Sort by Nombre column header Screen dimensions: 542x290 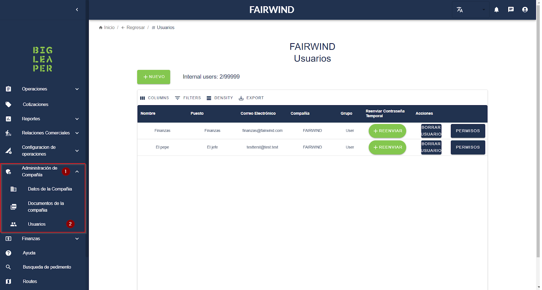click(148, 114)
